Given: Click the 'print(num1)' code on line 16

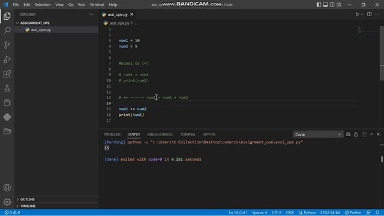Looking at the screenshot, I should point(131,115).
